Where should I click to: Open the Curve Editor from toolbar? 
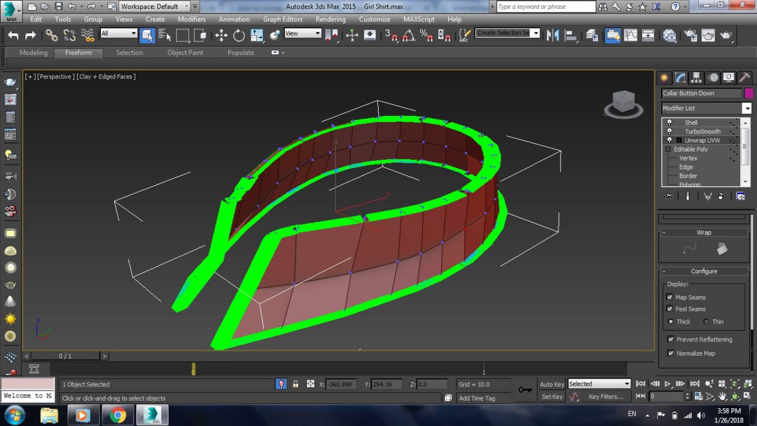(631, 35)
